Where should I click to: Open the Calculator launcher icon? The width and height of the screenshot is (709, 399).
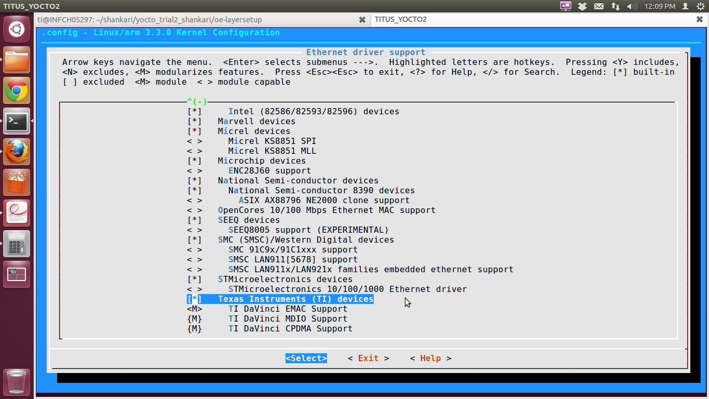(x=17, y=244)
